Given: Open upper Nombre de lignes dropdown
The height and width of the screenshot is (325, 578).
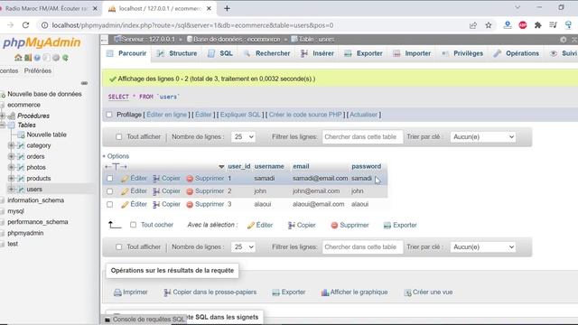Looking at the screenshot, I should coord(243,136).
